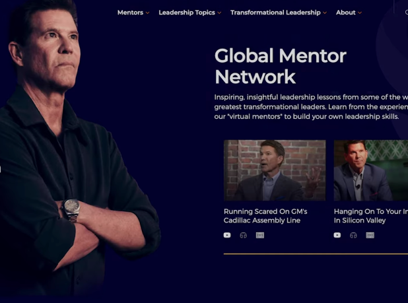Open transcript icon under Cadillac Assembly Line card

click(260, 236)
